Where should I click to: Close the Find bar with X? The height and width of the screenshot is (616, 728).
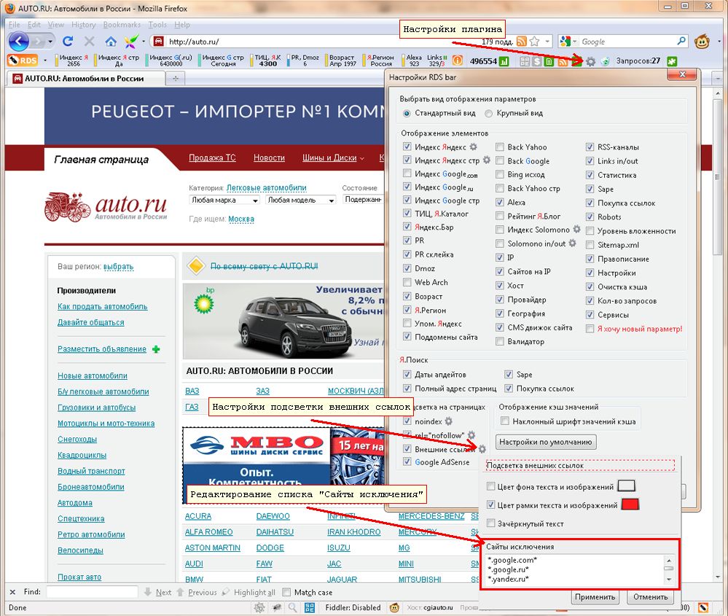[x=12, y=592]
